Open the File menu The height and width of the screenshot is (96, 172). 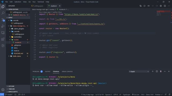6,2
